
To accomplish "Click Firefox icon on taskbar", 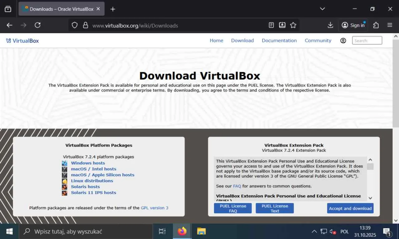I will pos(182,232).
